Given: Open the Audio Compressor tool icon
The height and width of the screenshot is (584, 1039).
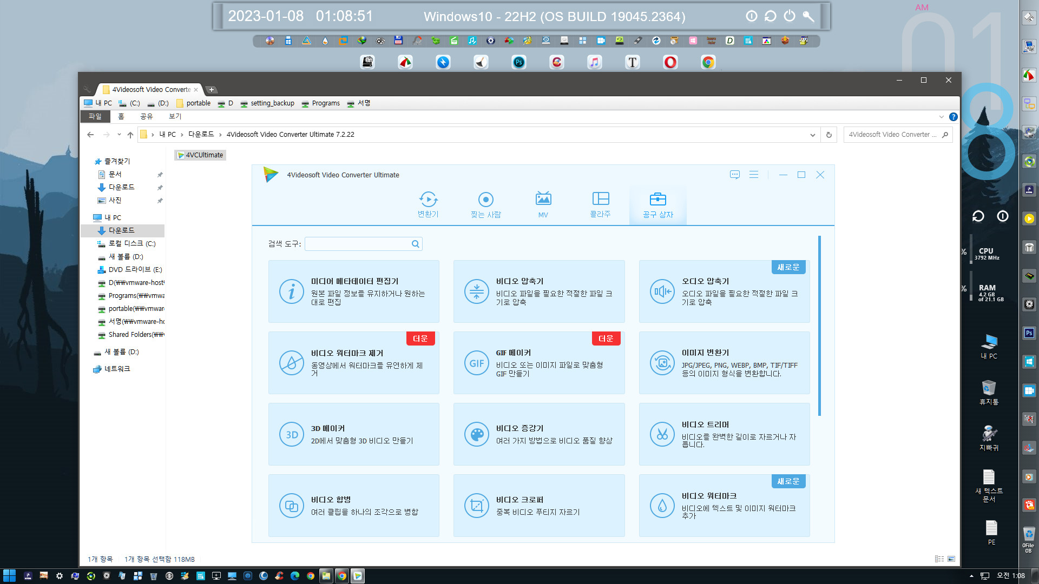Looking at the screenshot, I should tap(662, 291).
